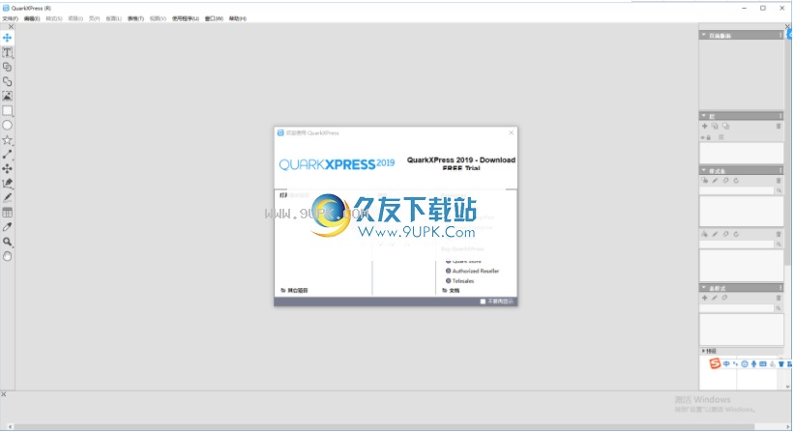Open the Help menu
Viewport: 793px width, 432px height.
[x=238, y=18]
